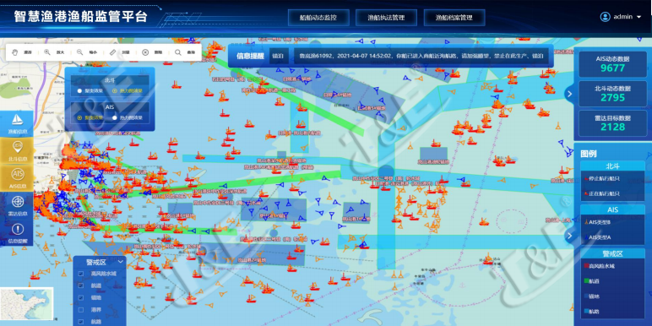Expand the statistics panel right arrow
The width and height of the screenshot is (652, 326).
point(570,94)
